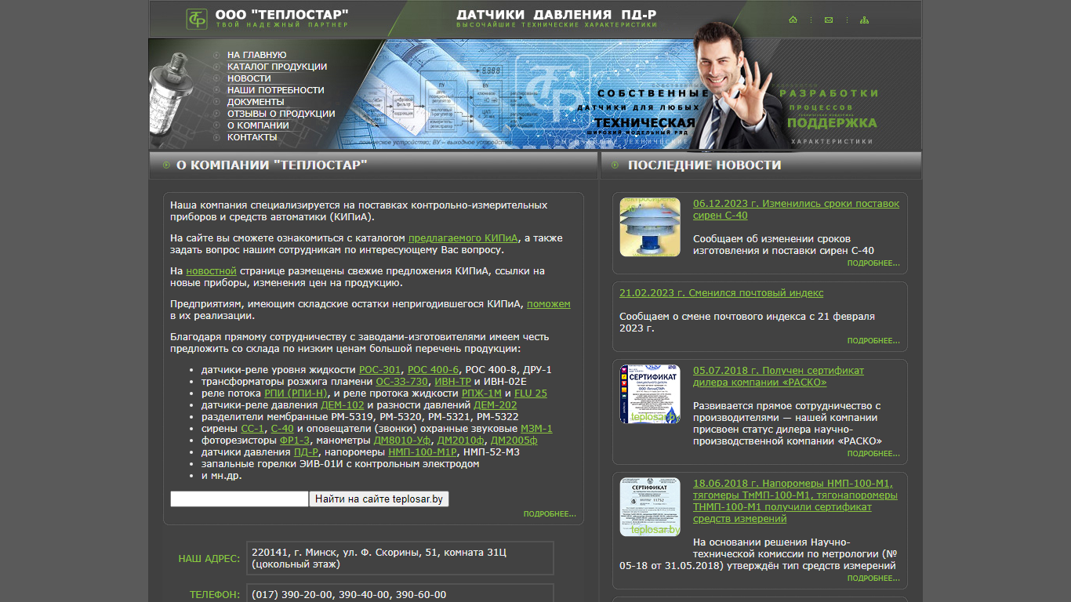Open the ПД-Р pressure sensor link
The width and height of the screenshot is (1071, 602).
[306, 452]
